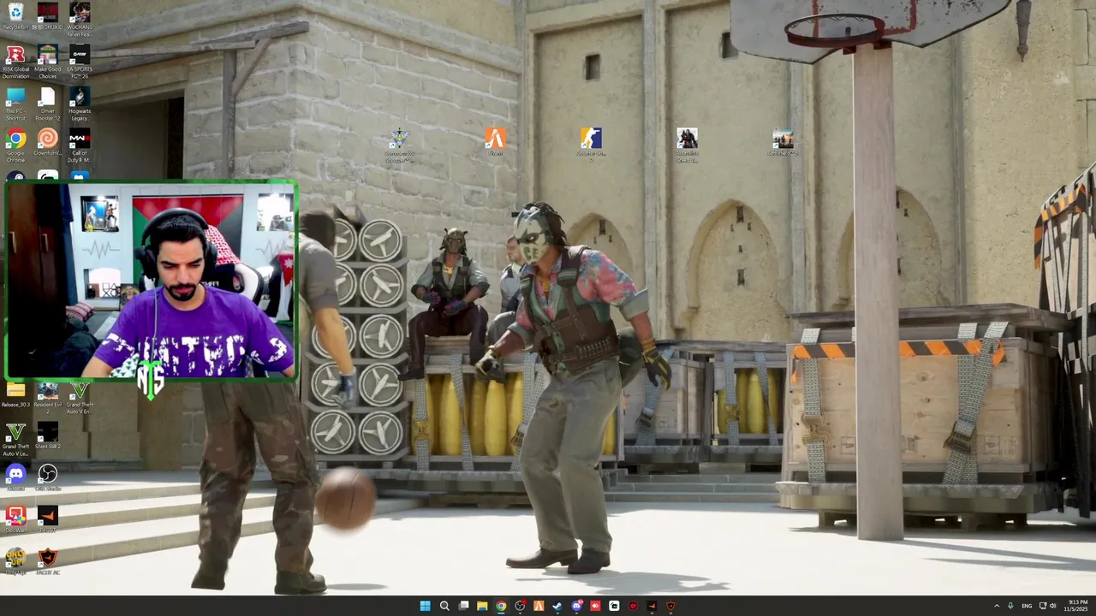Click the microphone tray icon
The height and width of the screenshot is (616, 1096).
point(1010,606)
